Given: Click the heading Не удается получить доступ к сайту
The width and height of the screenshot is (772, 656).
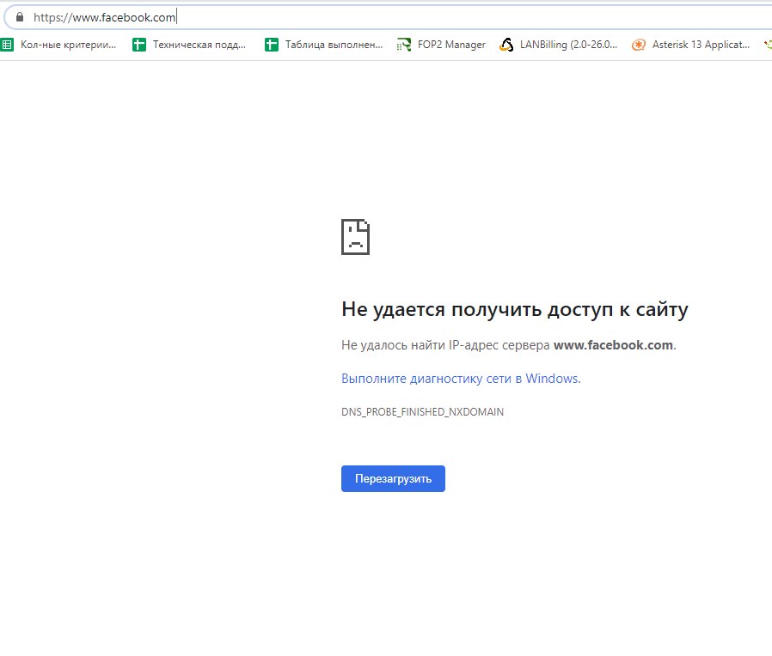Looking at the screenshot, I should click(514, 310).
